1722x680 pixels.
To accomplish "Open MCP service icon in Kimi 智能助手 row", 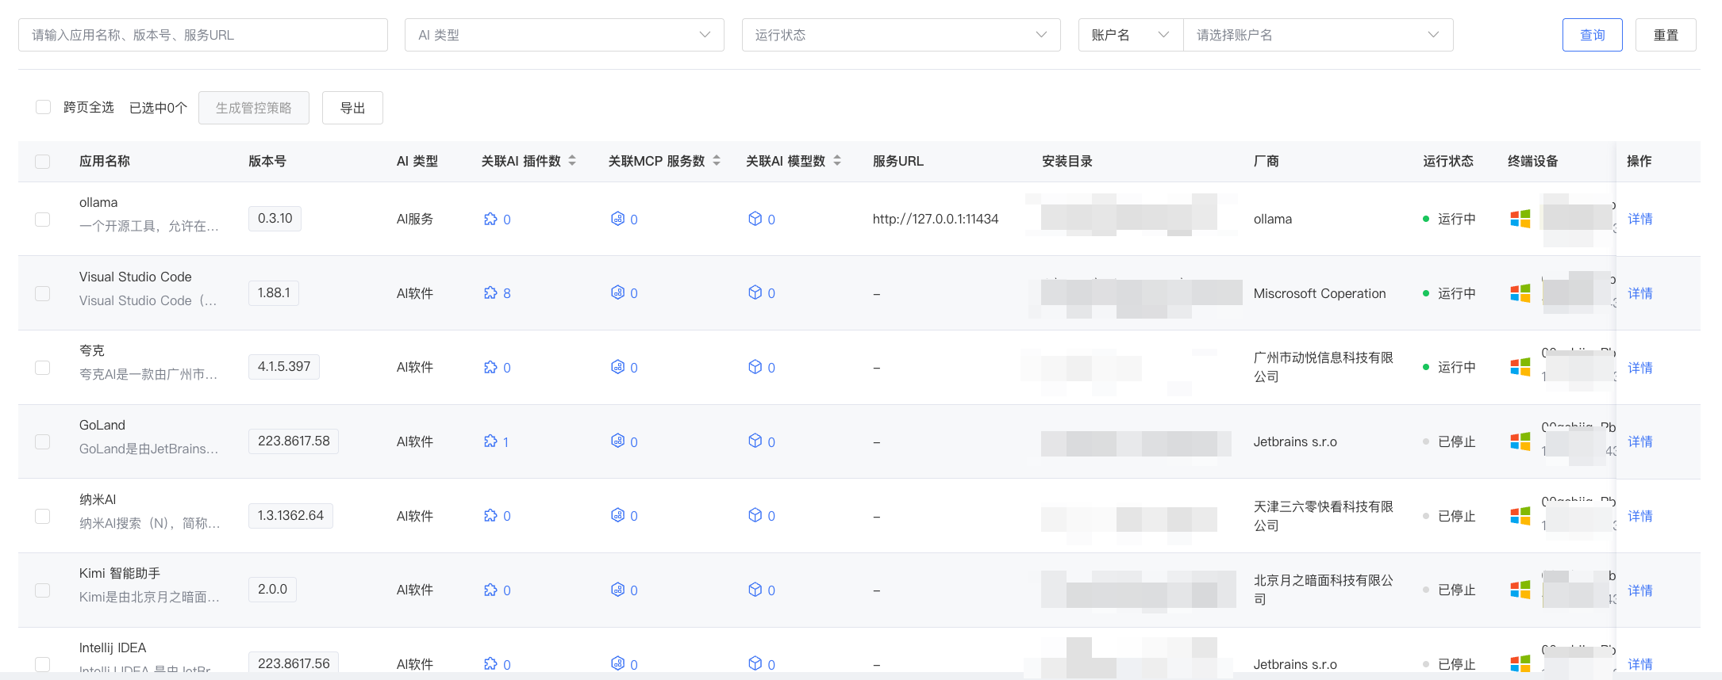I will tap(617, 590).
